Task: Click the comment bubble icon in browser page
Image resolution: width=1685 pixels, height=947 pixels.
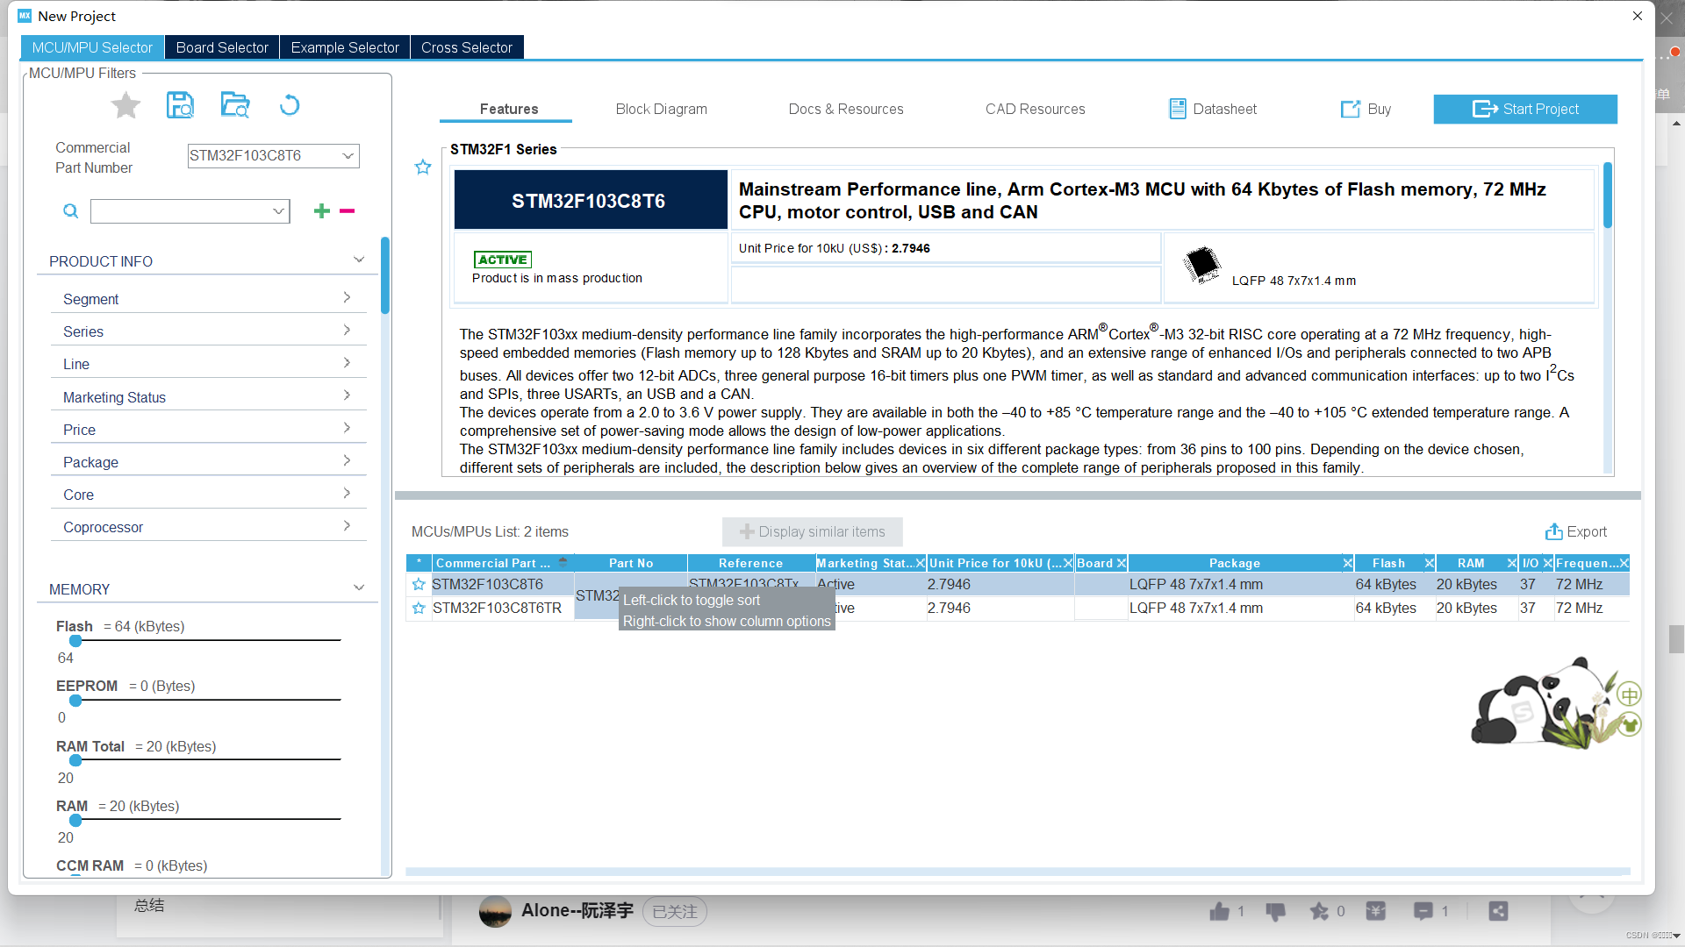Action: [x=1423, y=912]
